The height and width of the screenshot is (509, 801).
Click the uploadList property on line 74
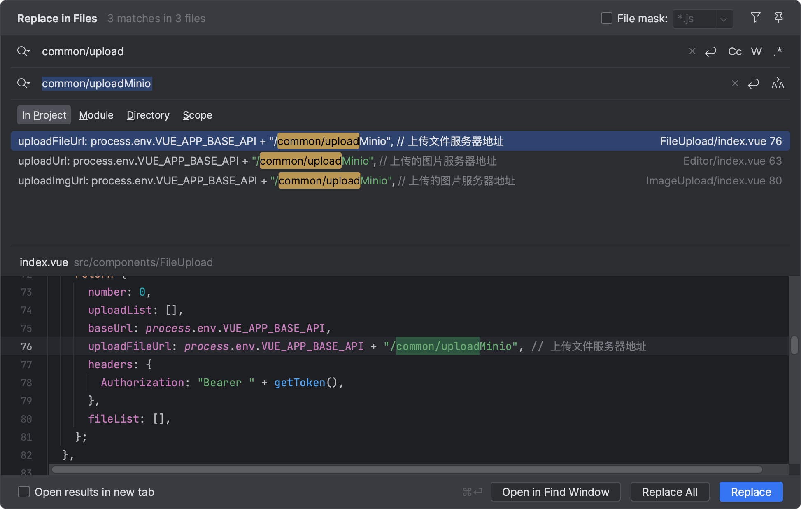[x=120, y=310]
